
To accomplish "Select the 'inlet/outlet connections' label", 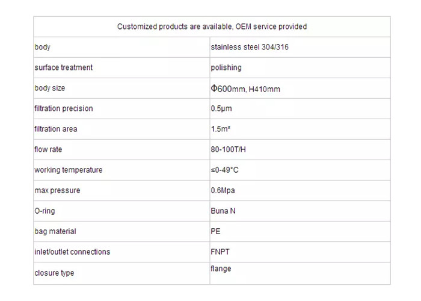I will coord(72,252).
